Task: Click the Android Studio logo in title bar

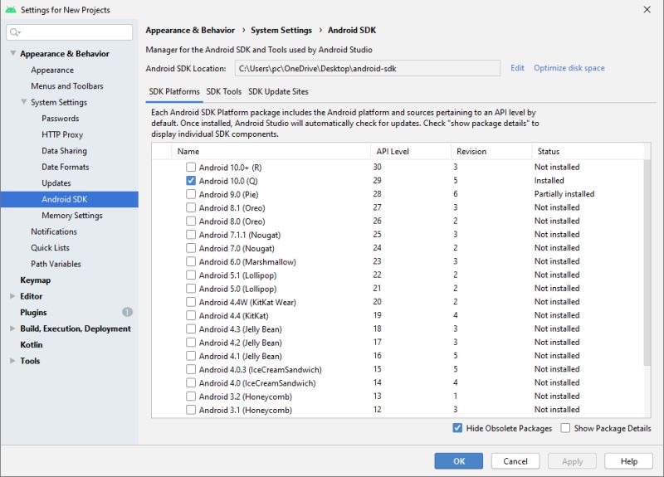Action: (x=11, y=10)
